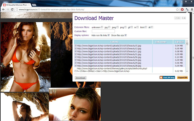Click the Support DM button
Image resolution: width=194 pixels, height=121 pixels.
click(x=182, y=77)
